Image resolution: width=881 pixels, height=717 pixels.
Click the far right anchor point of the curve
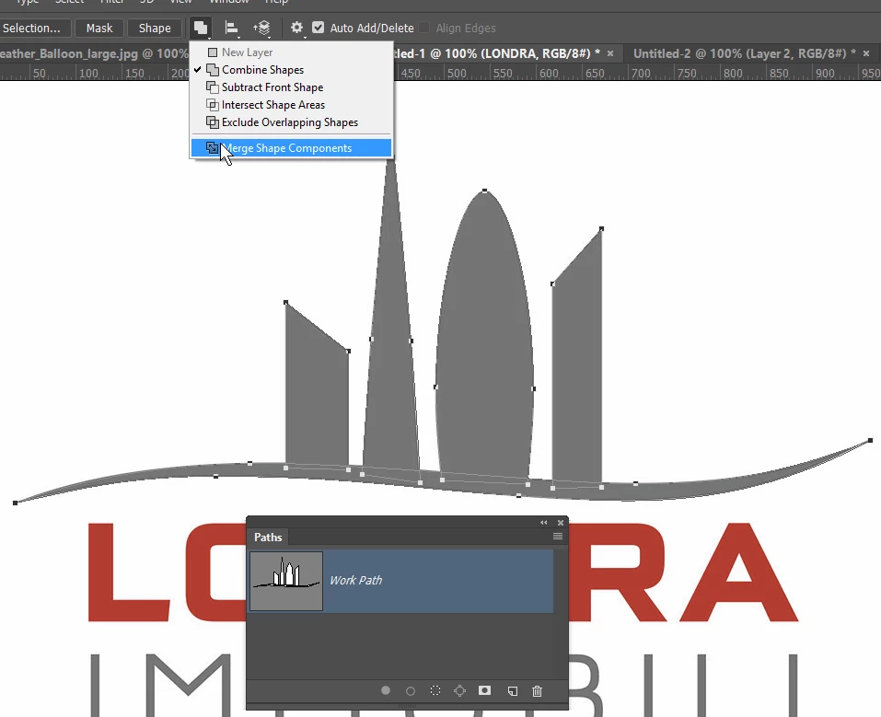coord(870,441)
